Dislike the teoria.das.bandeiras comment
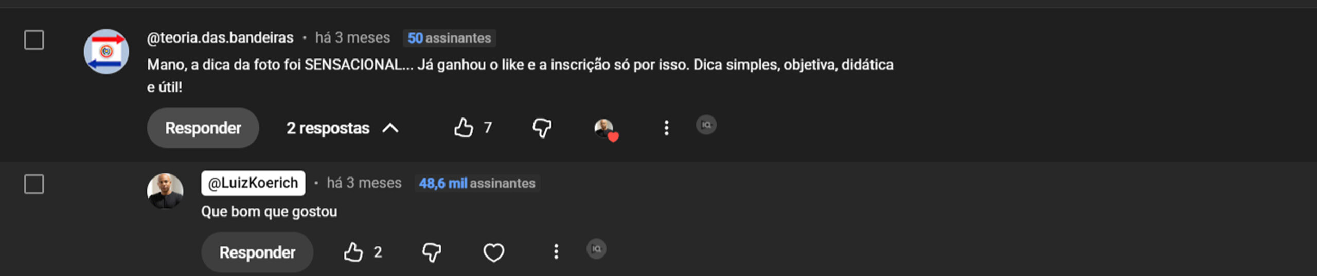 (542, 128)
